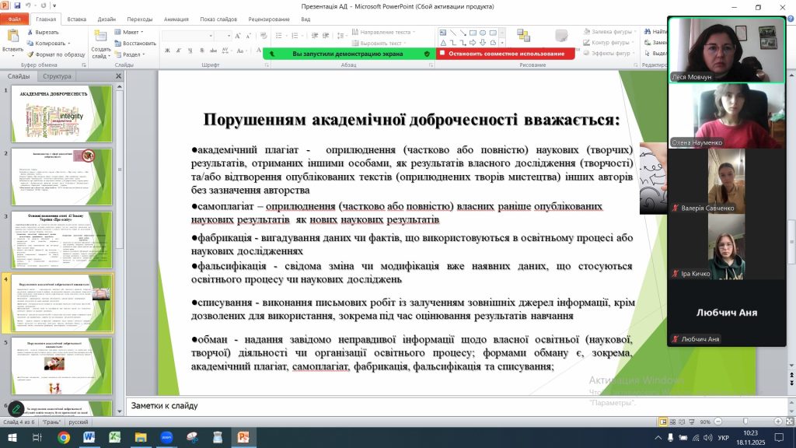Open the Файл tab

(15, 19)
